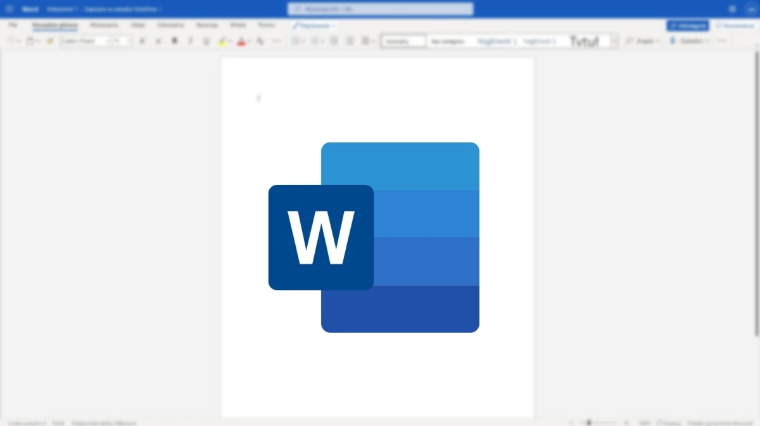Toggle italic formatting
This screenshot has height=426, width=760.
tap(190, 41)
